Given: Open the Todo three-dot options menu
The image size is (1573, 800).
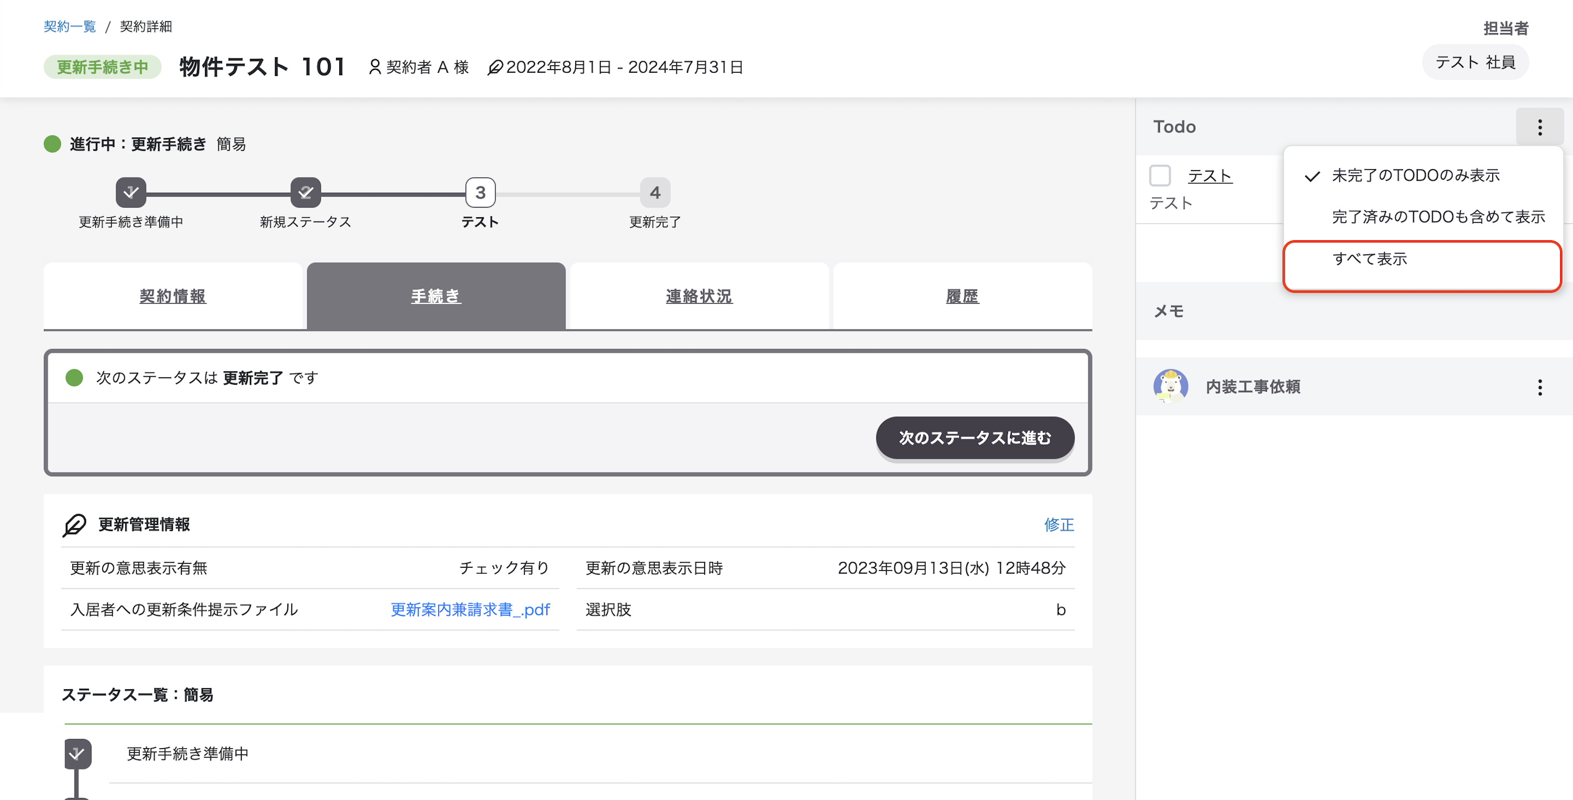Looking at the screenshot, I should [1539, 127].
